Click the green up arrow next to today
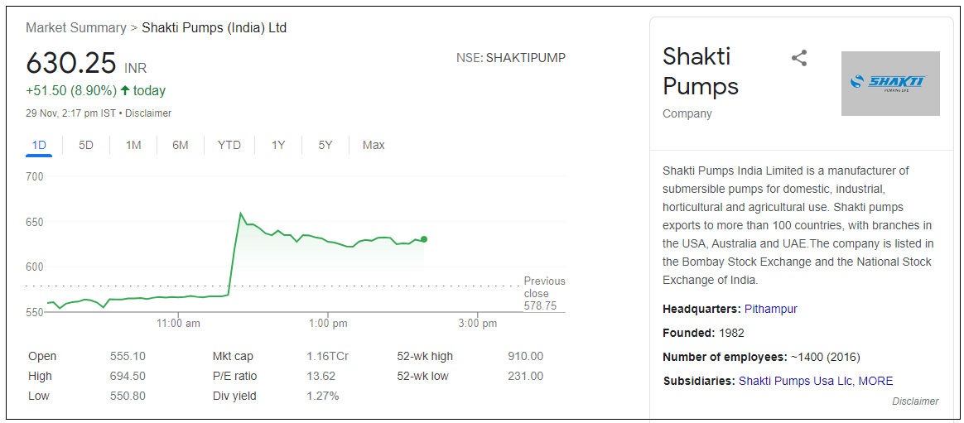964x423 pixels. [x=125, y=90]
